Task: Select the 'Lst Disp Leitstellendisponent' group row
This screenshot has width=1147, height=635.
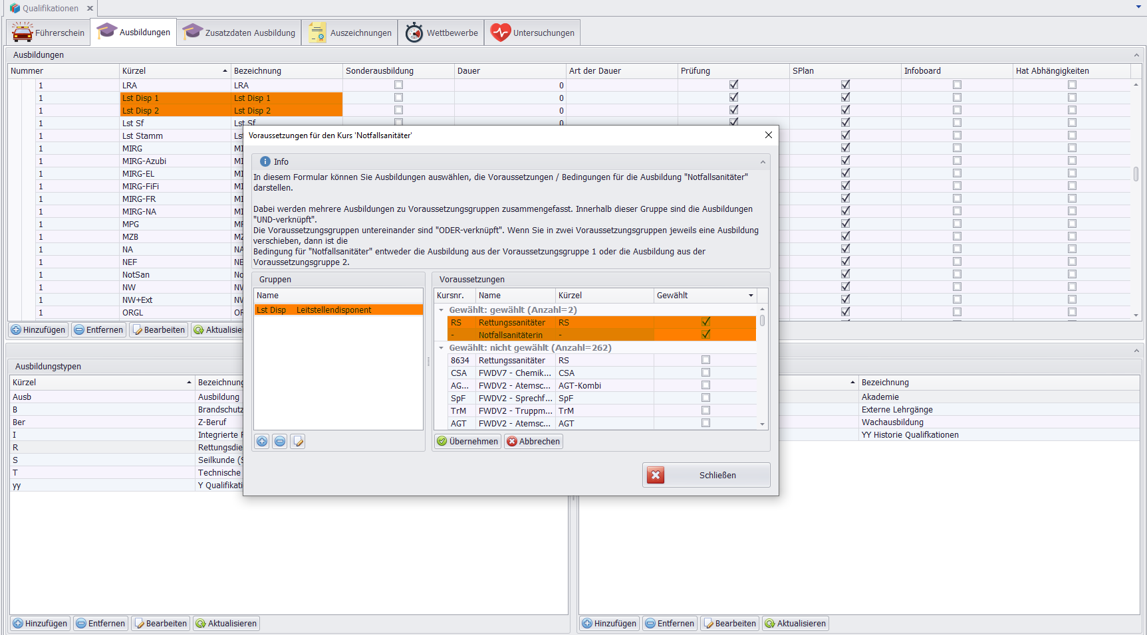Action: 338,310
